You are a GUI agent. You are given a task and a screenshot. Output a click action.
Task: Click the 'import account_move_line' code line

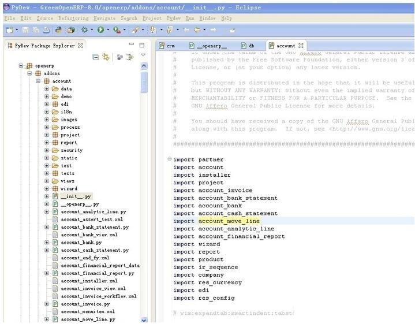pyautogui.click(x=216, y=221)
